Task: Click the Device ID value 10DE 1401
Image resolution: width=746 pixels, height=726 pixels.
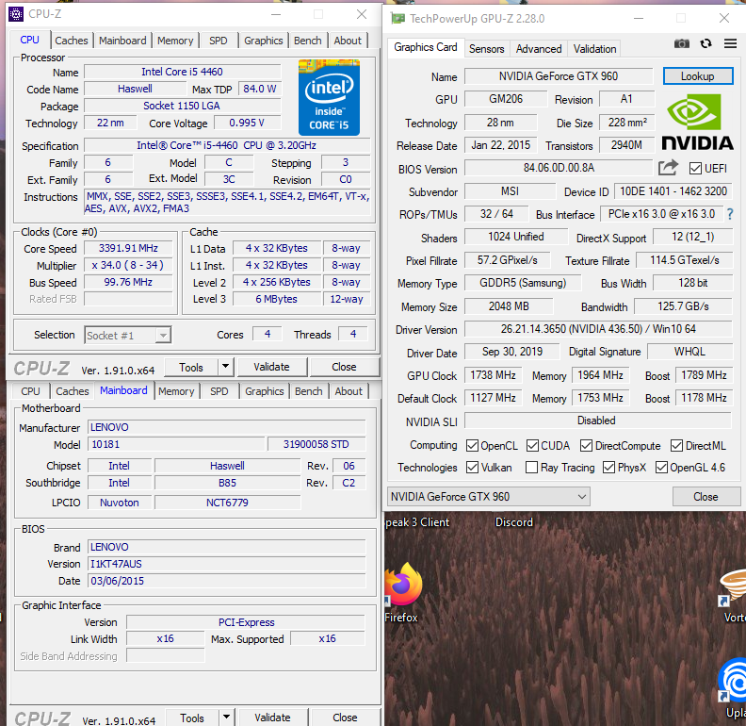Action: click(x=673, y=191)
